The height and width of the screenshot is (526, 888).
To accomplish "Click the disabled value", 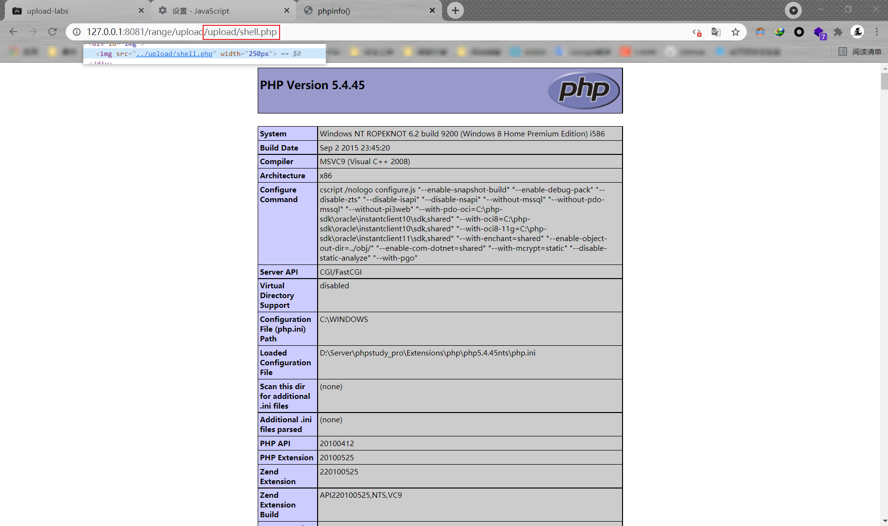I will click(335, 286).
